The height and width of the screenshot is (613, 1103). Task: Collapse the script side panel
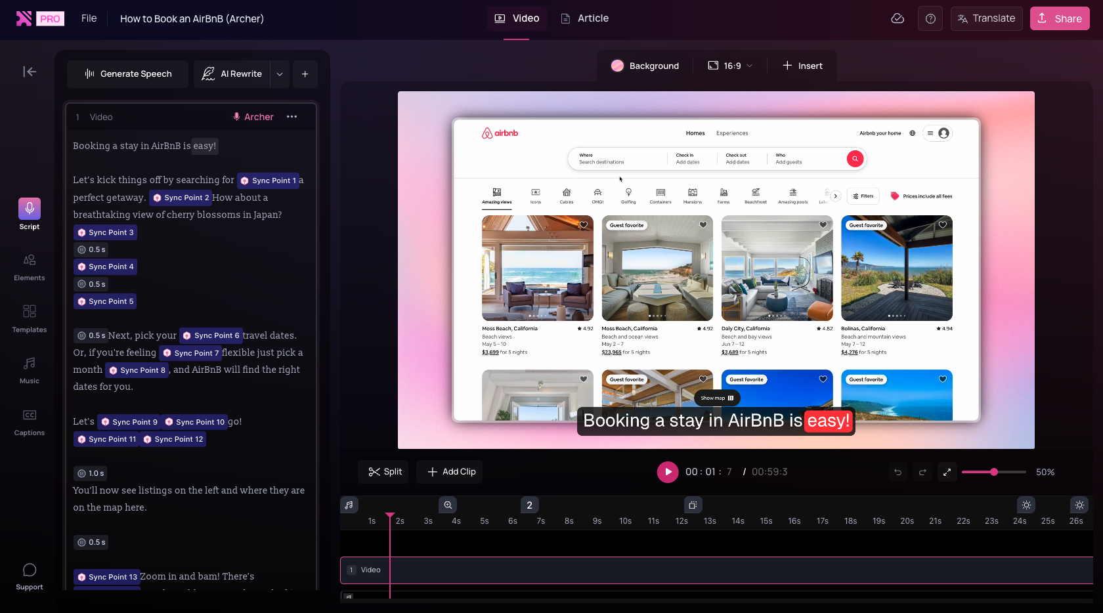[30, 72]
